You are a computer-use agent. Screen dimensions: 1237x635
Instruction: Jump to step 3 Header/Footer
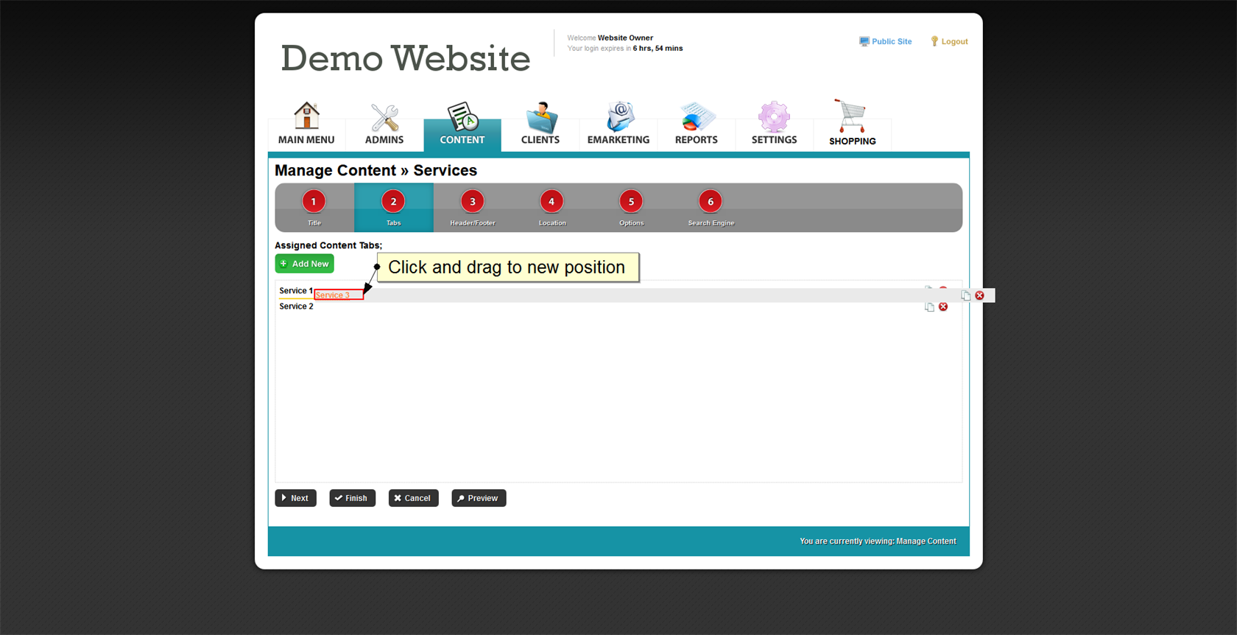tap(473, 207)
